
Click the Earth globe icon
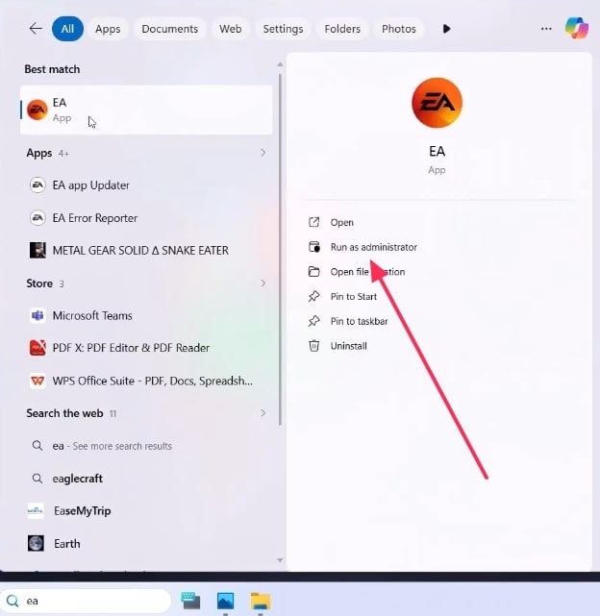[x=36, y=543]
